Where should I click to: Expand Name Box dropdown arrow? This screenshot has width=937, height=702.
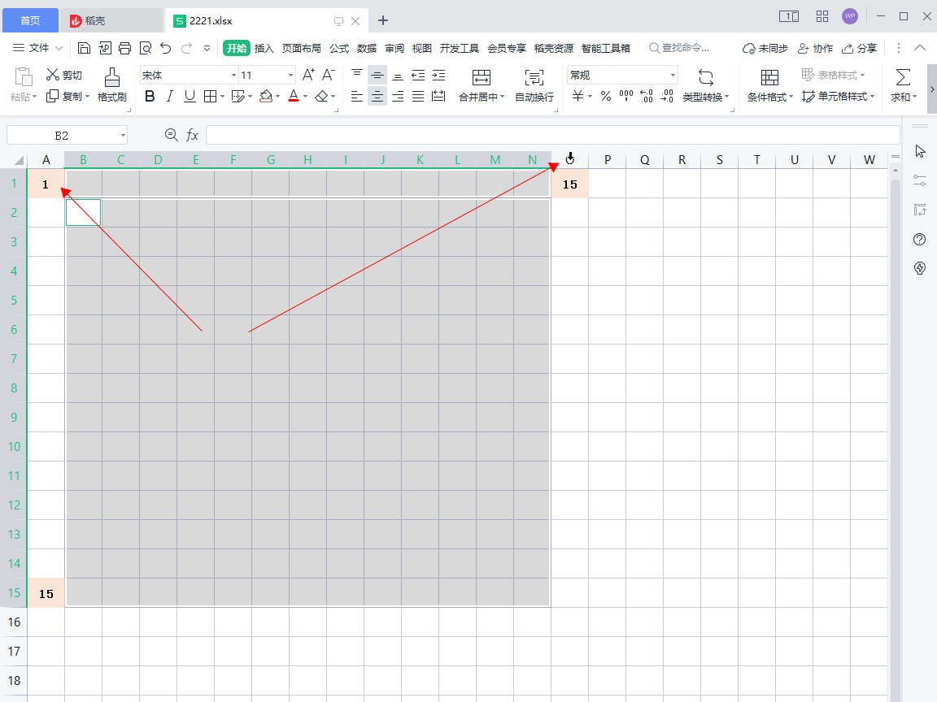[123, 136]
